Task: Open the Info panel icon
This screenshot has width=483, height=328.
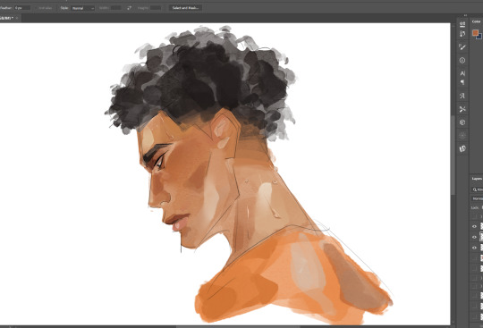Action: (x=462, y=60)
